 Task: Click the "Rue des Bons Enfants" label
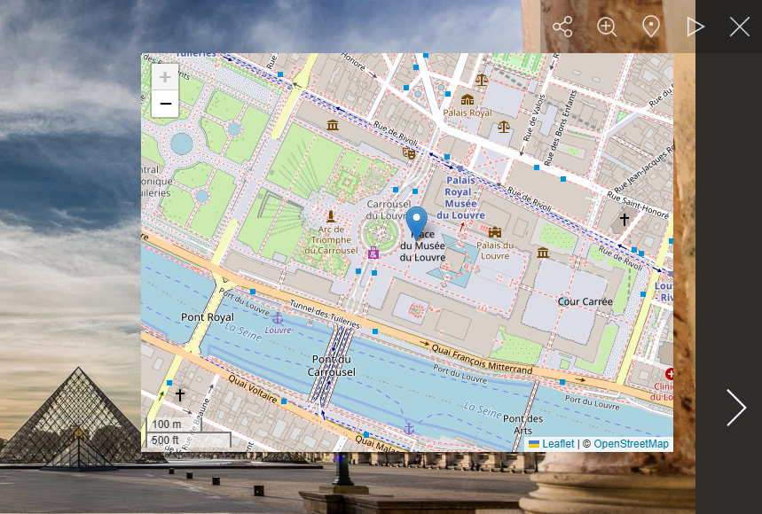click(560, 127)
